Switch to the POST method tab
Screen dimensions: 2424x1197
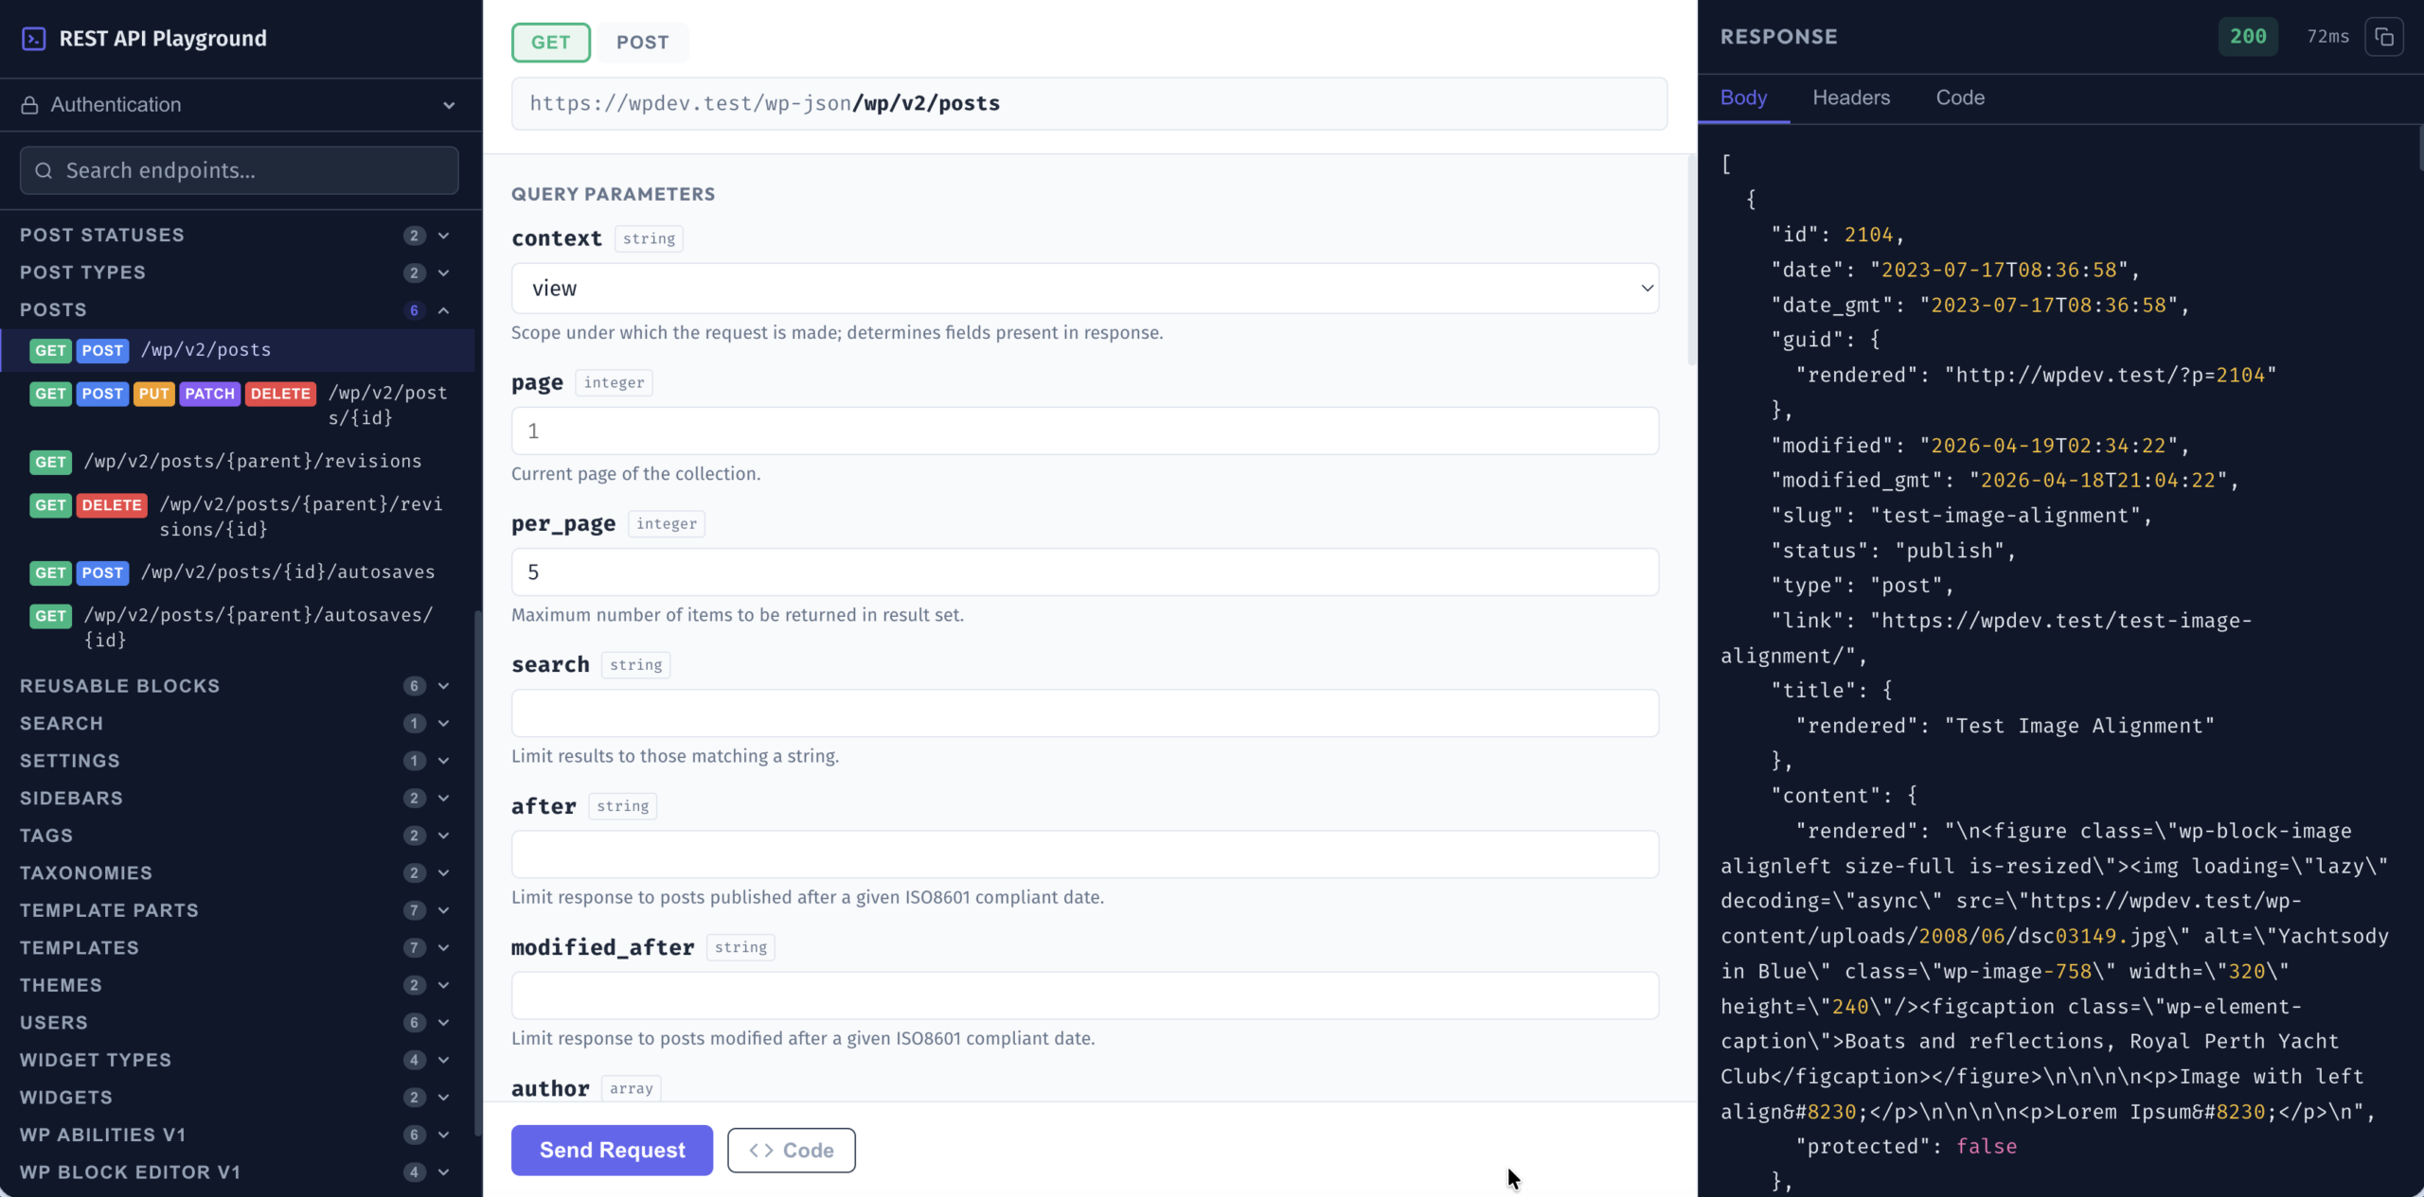click(x=643, y=42)
